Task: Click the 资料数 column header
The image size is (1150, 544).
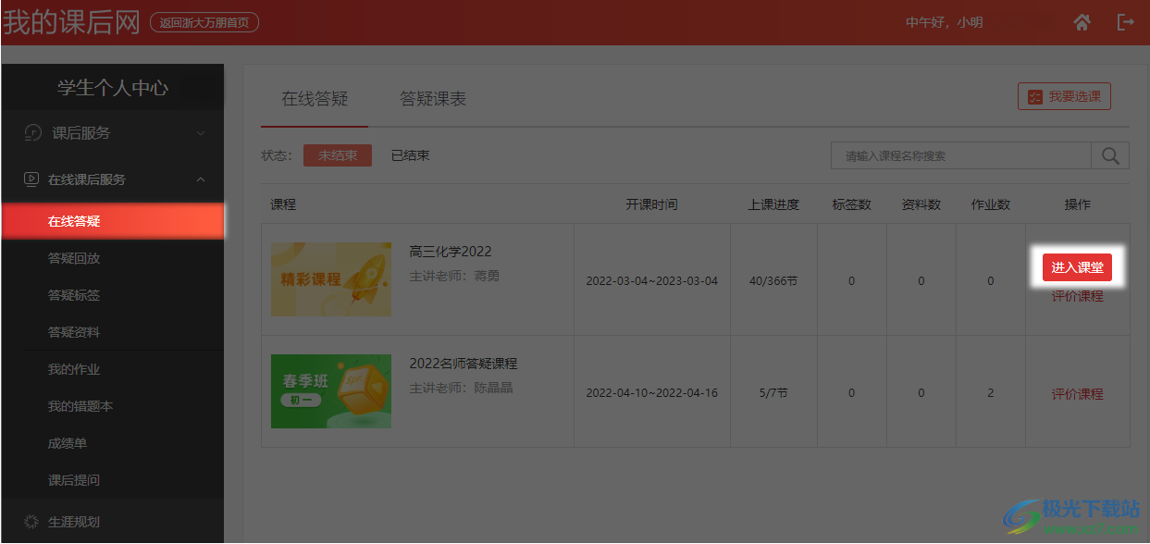Action: (x=921, y=204)
